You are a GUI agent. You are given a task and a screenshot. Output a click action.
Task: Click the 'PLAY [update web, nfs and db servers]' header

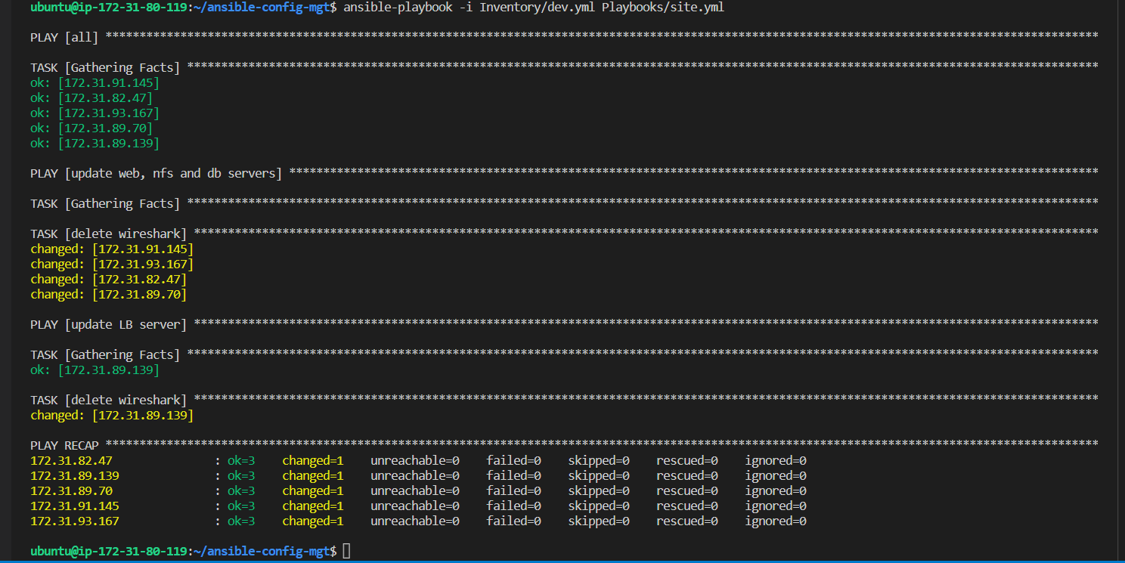tap(155, 173)
